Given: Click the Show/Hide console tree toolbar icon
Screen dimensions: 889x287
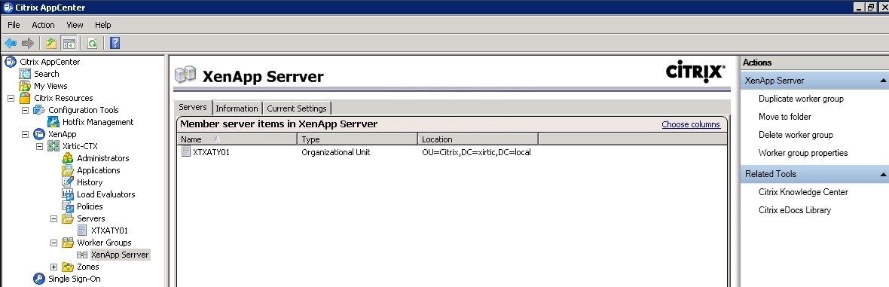Looking at the screenshot, I should click(69, 43).
